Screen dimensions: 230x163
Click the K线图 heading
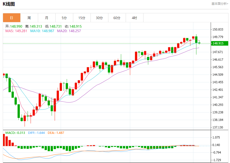(9, 4)
